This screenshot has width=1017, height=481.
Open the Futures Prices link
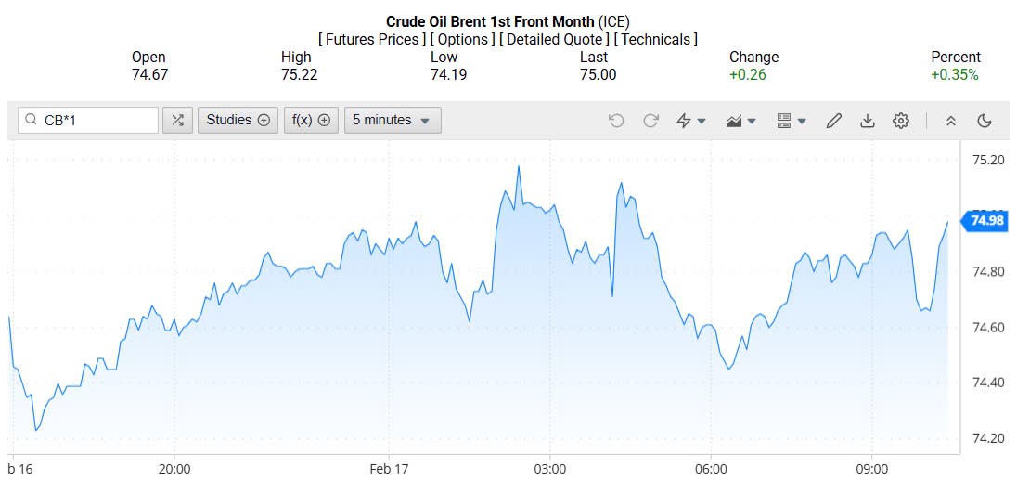(372, 39)
